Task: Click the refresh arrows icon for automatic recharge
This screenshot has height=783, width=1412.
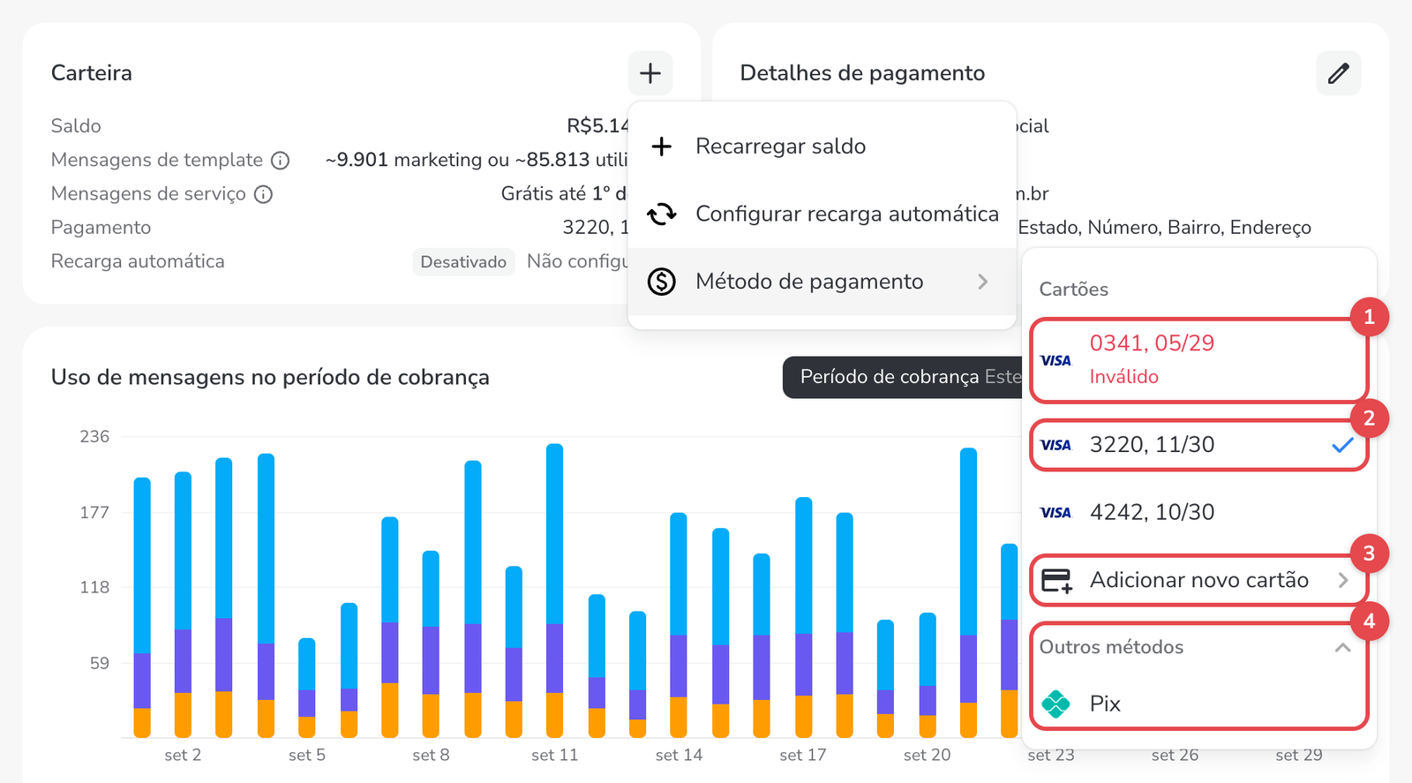Action: [662, 214]
